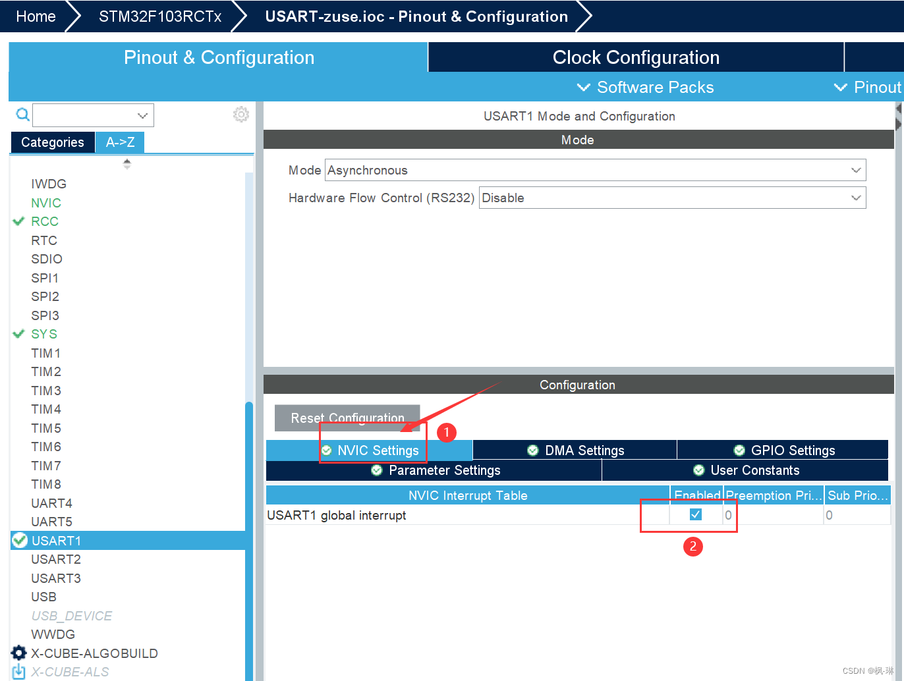Image resolution: width=904 pixels, height=681 pixels.
Task: Open the User Constants tab
Action: pos(746,470)
